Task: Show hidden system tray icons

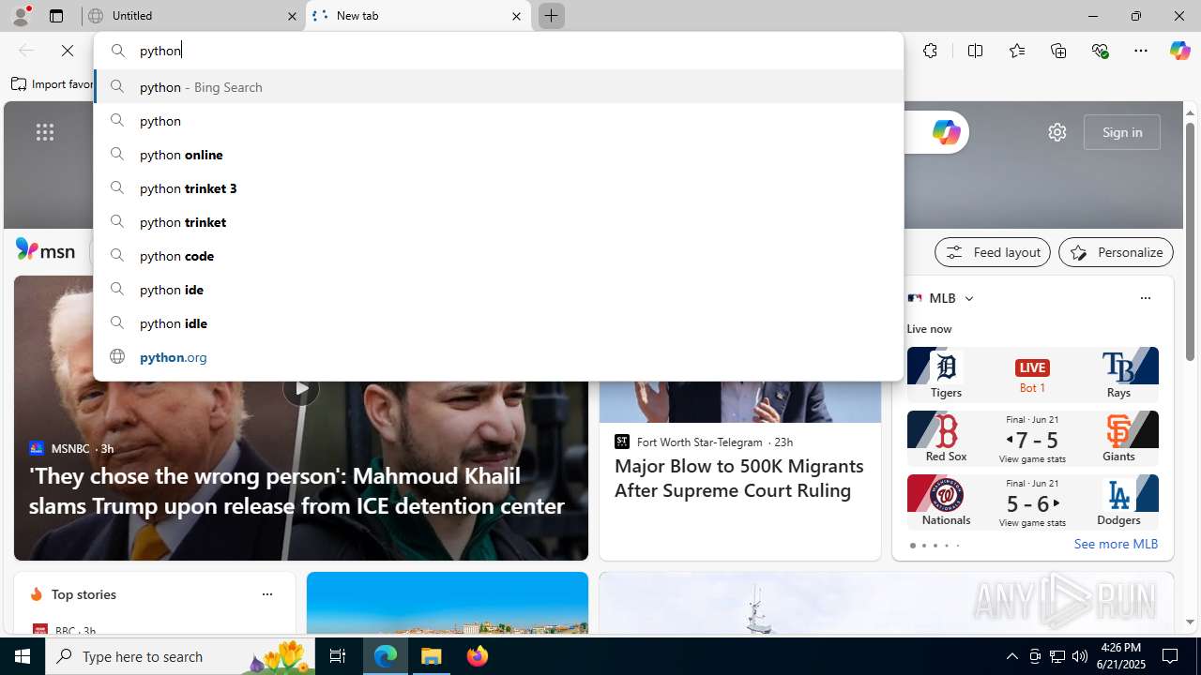Action: click(x=1011, y=656)
